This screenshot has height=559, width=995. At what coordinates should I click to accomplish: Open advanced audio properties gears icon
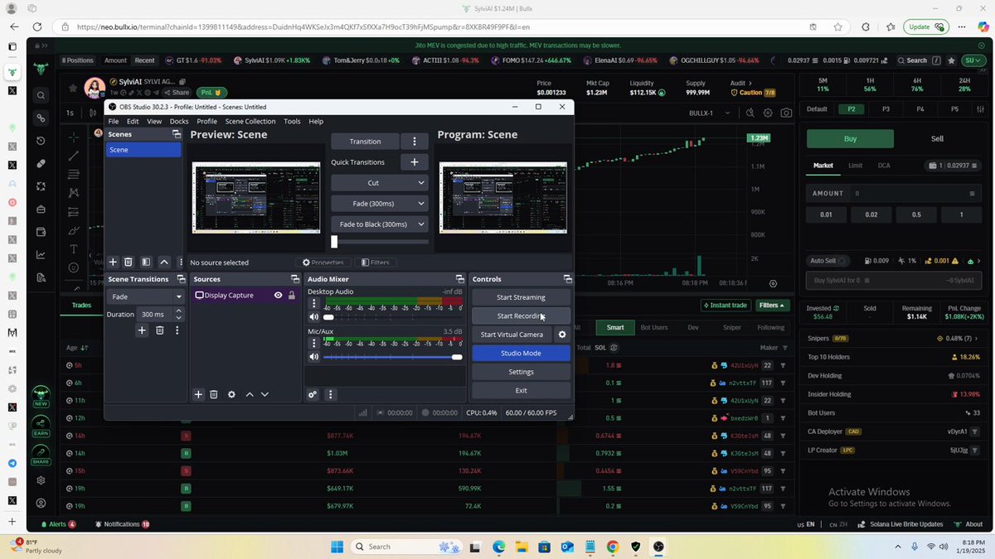tap(313, 394)
